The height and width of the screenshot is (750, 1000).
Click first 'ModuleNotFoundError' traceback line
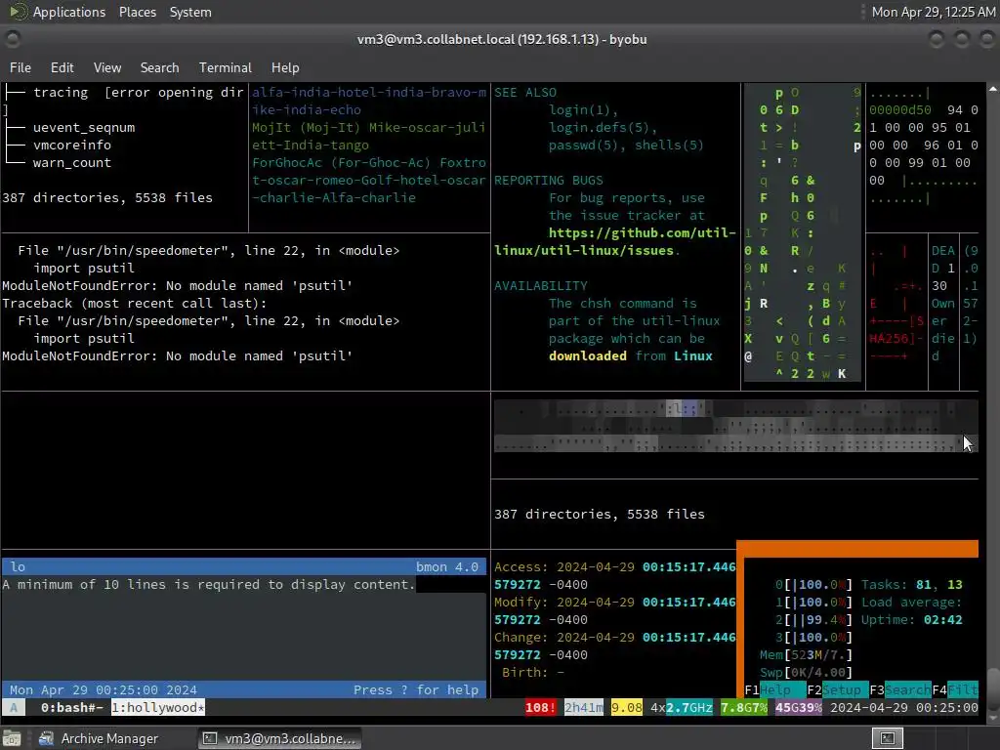click(178, 286)
